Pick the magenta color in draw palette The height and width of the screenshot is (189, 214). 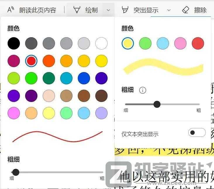[14, 61]
